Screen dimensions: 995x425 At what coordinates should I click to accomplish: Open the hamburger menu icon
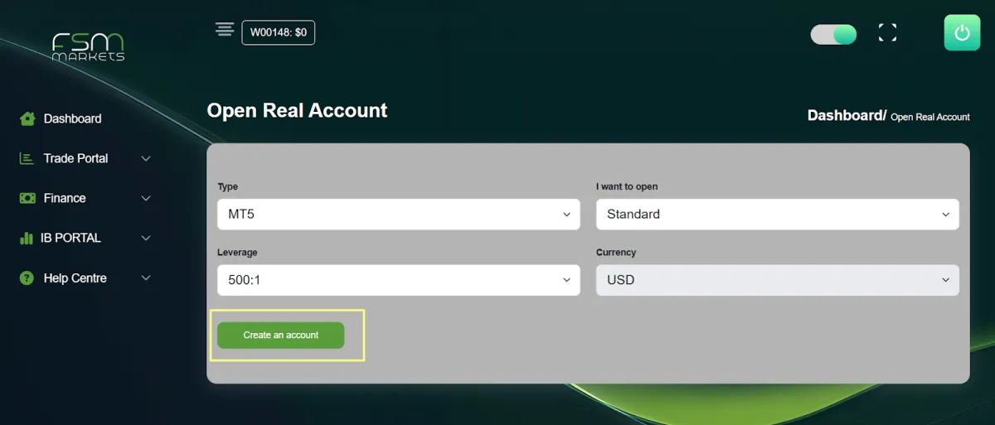224,29
